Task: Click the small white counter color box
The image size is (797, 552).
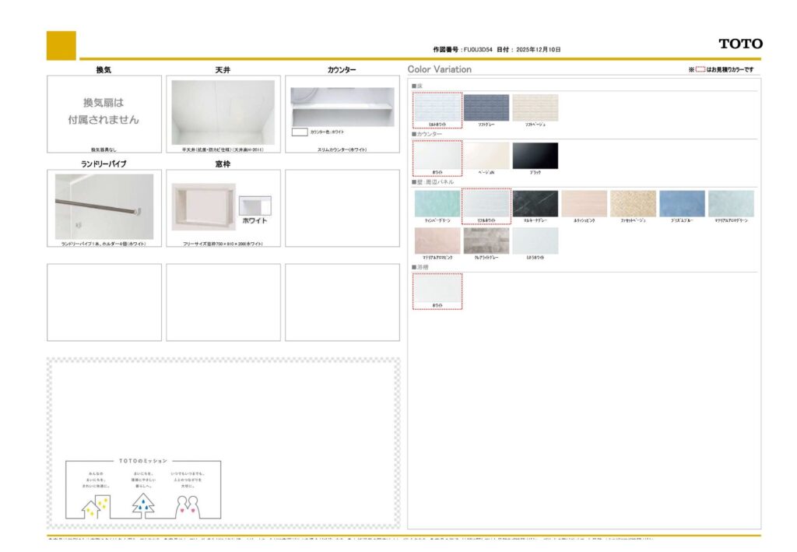Action: pyautogui.click(x=299, y=132)
